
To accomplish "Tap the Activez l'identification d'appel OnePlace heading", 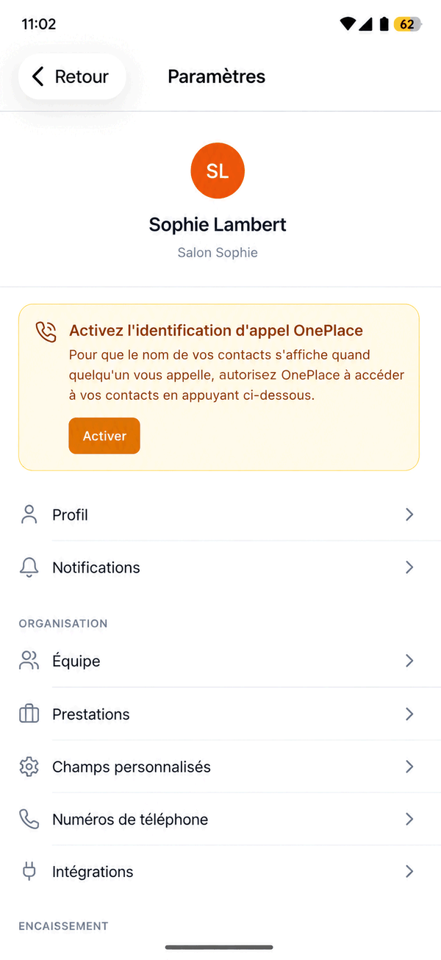I will [x=216, y=331].
